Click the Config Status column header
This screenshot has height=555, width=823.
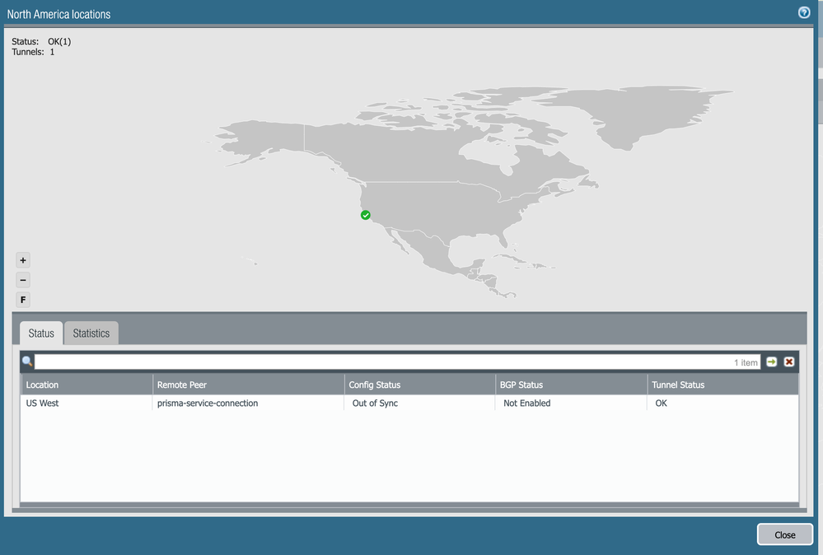coord(419,385)
